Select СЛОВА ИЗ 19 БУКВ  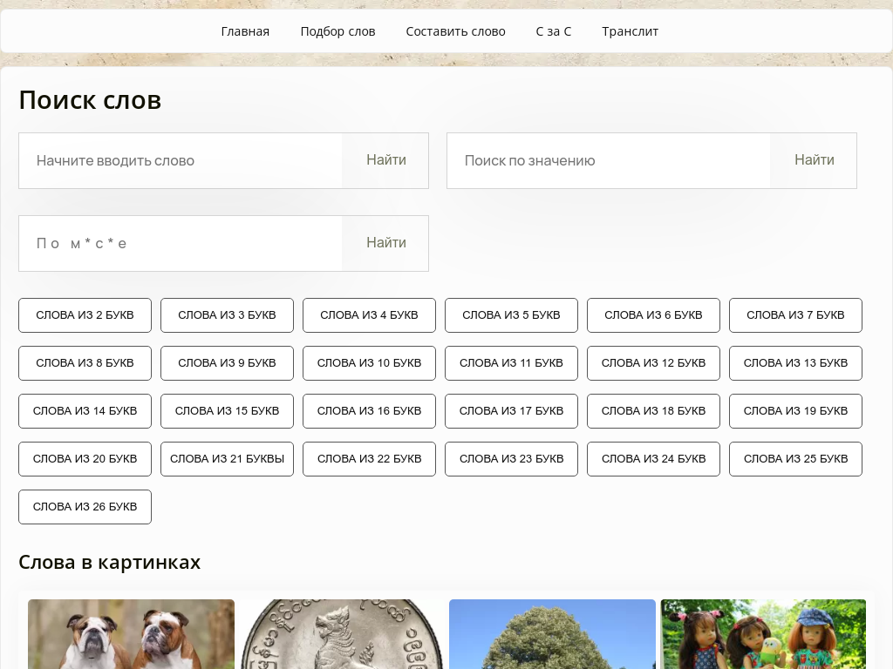(x=795, y=411)
